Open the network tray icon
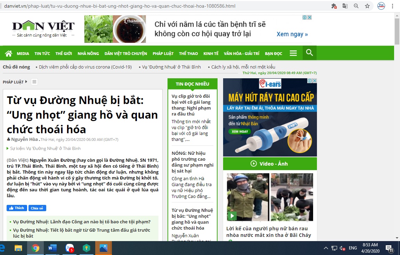 pyautogui.click(x=334, y=248)
